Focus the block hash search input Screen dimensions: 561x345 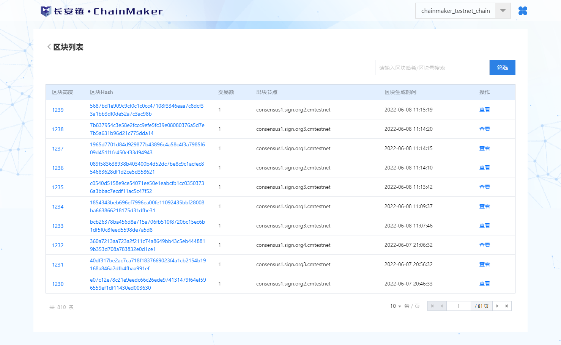pos(432,67)
